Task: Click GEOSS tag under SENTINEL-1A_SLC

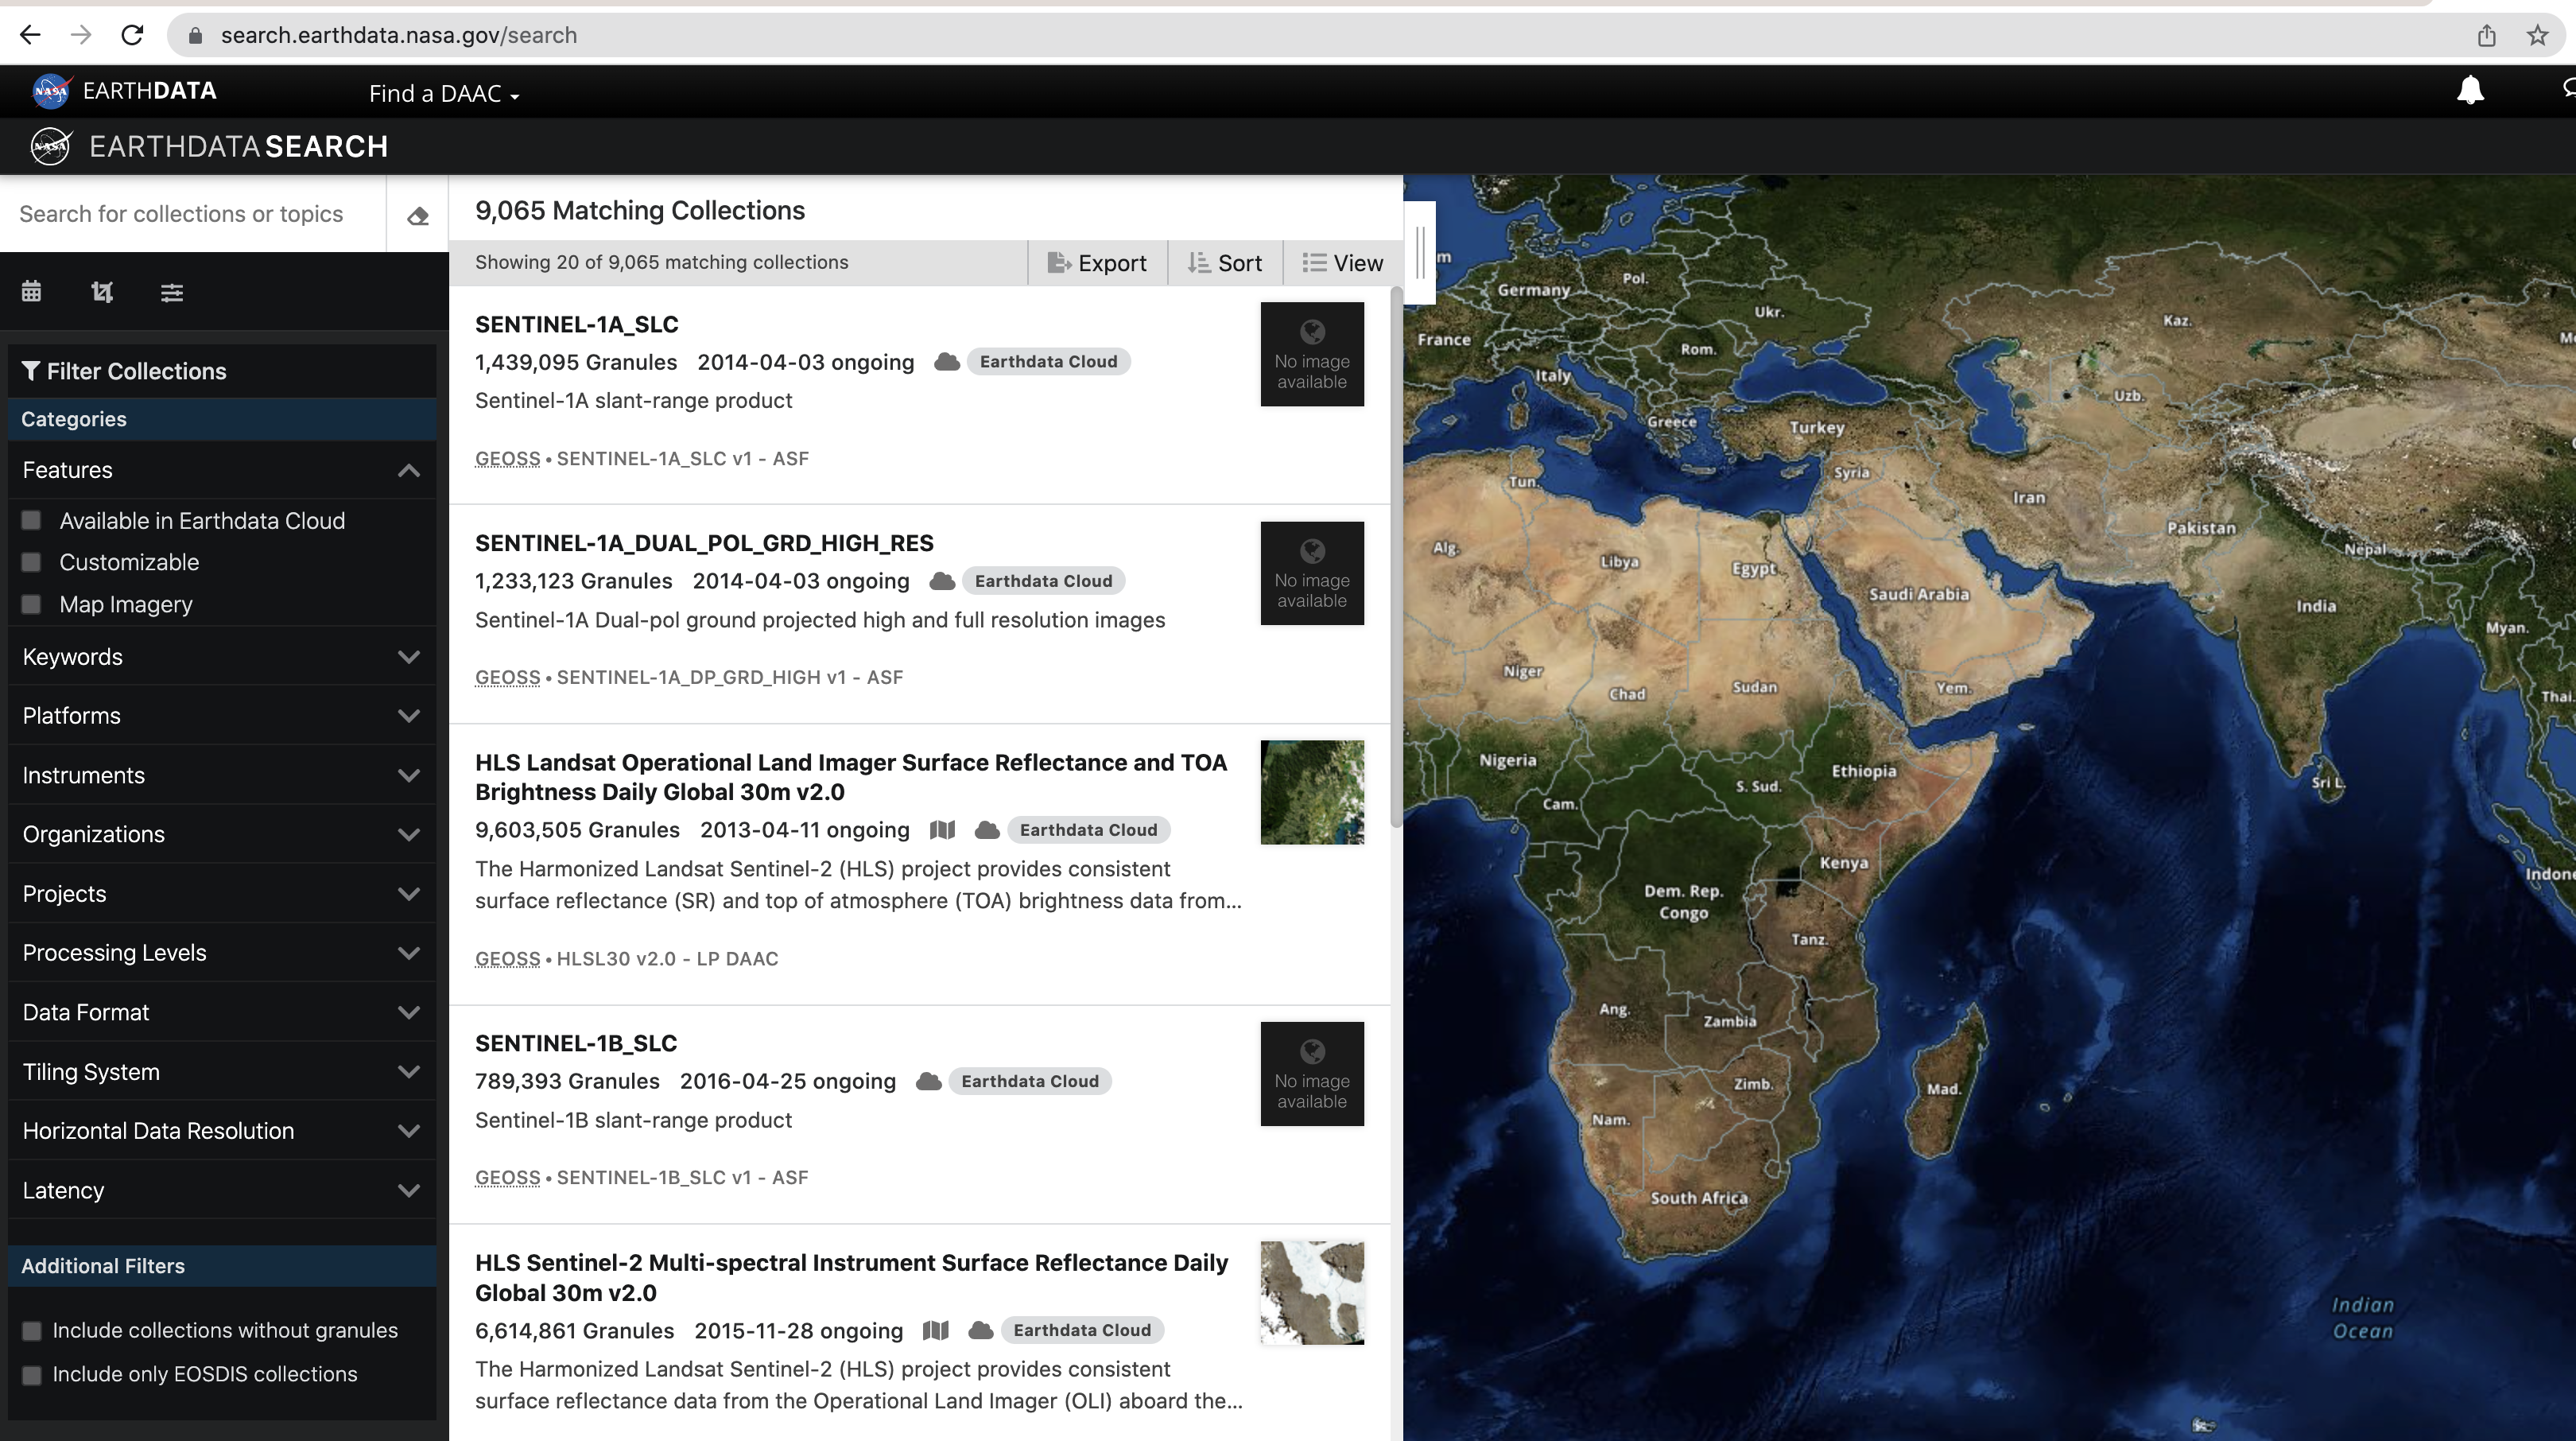Action: point(507,459)
